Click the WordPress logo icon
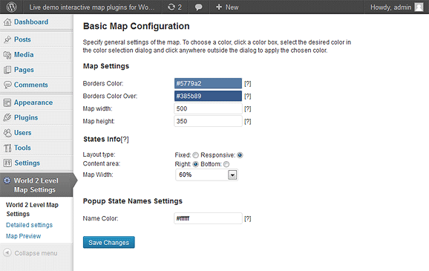Viewport: 429px width, 271px height. [x=11, y=7]
